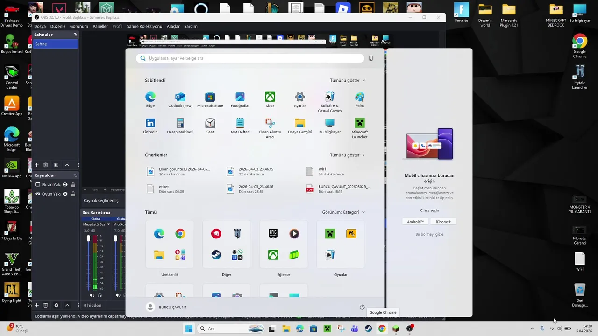Open Sahne Koleksiyonu menu in OBS
598x336 pixels.
[144, 26]
